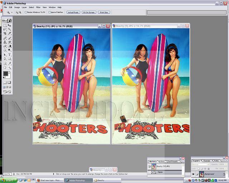Switch to the Actions tab
This screenshot has height=183, width=229.
click(161, 162)
